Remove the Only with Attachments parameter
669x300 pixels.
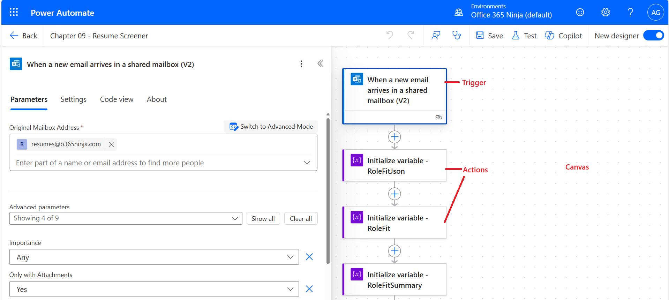pos(309,289)
